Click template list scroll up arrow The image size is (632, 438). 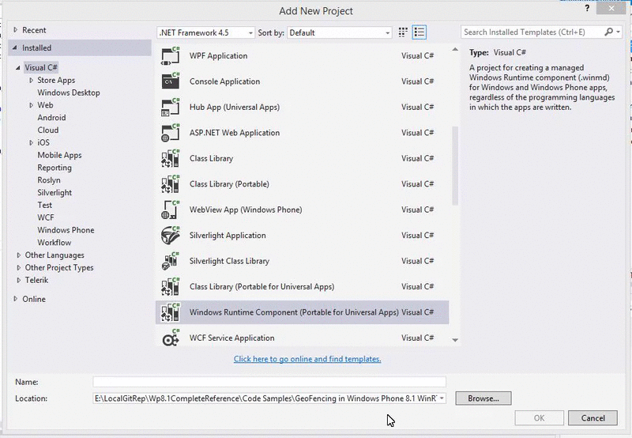pyautogui.click(x=455, y=50)
